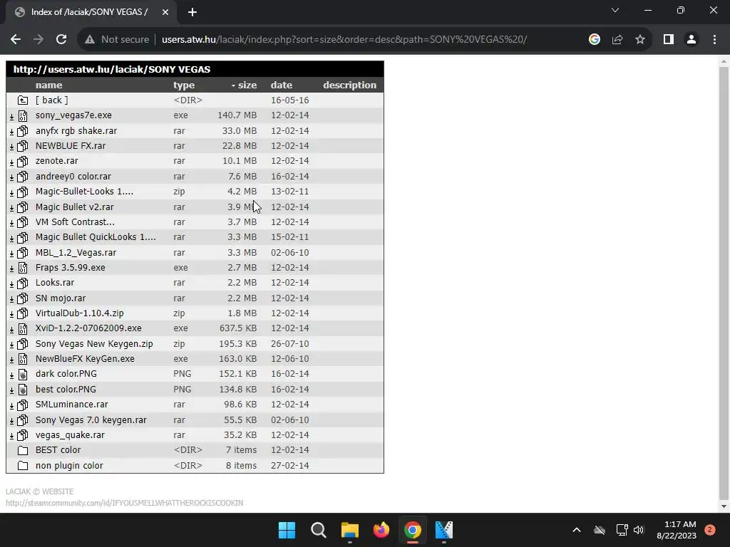The height and width of the screenshot is (547, 730).
Task: Click the download arrow for XviD-1.2.2-07062009.exe
Action: point(11,330)
